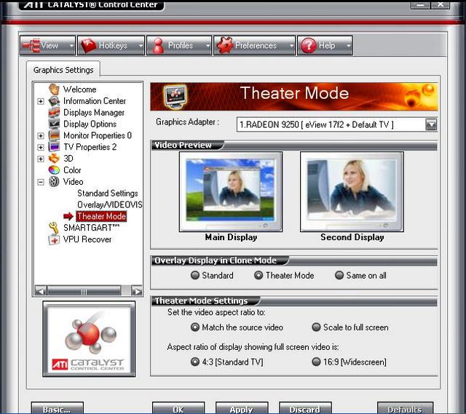Click the Welcome hand icon
Viewport: 466px width, 414px height.
(54, 89)
